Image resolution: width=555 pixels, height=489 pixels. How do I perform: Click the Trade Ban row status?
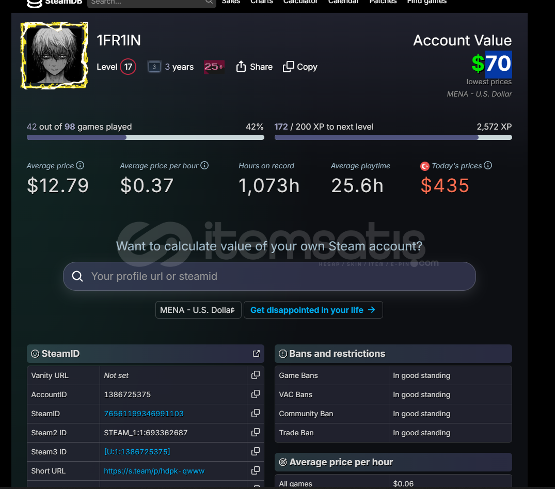422,433
